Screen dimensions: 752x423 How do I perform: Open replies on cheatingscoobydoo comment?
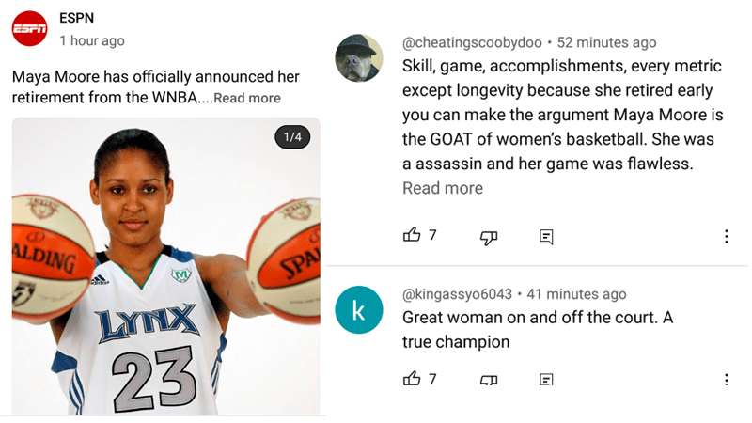click(x=546, y=237)
